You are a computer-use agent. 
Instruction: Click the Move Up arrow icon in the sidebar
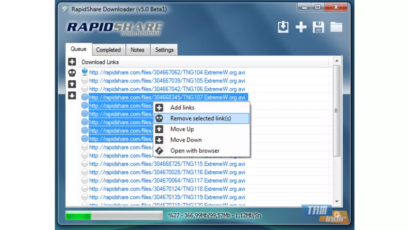pos(72,84)
